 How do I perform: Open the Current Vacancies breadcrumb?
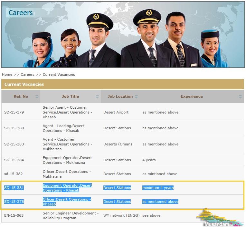click(x=59, y=74)
